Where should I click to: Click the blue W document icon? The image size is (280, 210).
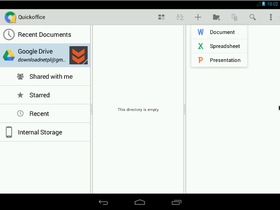point(201,32)
